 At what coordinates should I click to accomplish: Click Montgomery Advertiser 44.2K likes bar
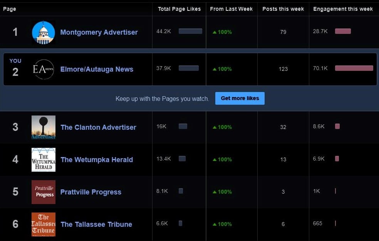coord(190,31)
